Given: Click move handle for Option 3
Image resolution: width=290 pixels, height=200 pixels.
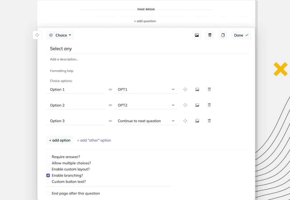Looking at the screenshot, I should (185, 121).
